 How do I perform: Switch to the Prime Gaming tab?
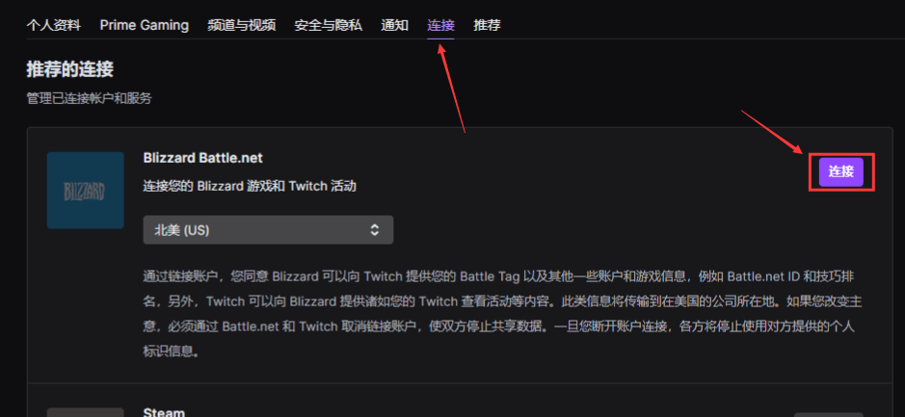tap(145, 25)
